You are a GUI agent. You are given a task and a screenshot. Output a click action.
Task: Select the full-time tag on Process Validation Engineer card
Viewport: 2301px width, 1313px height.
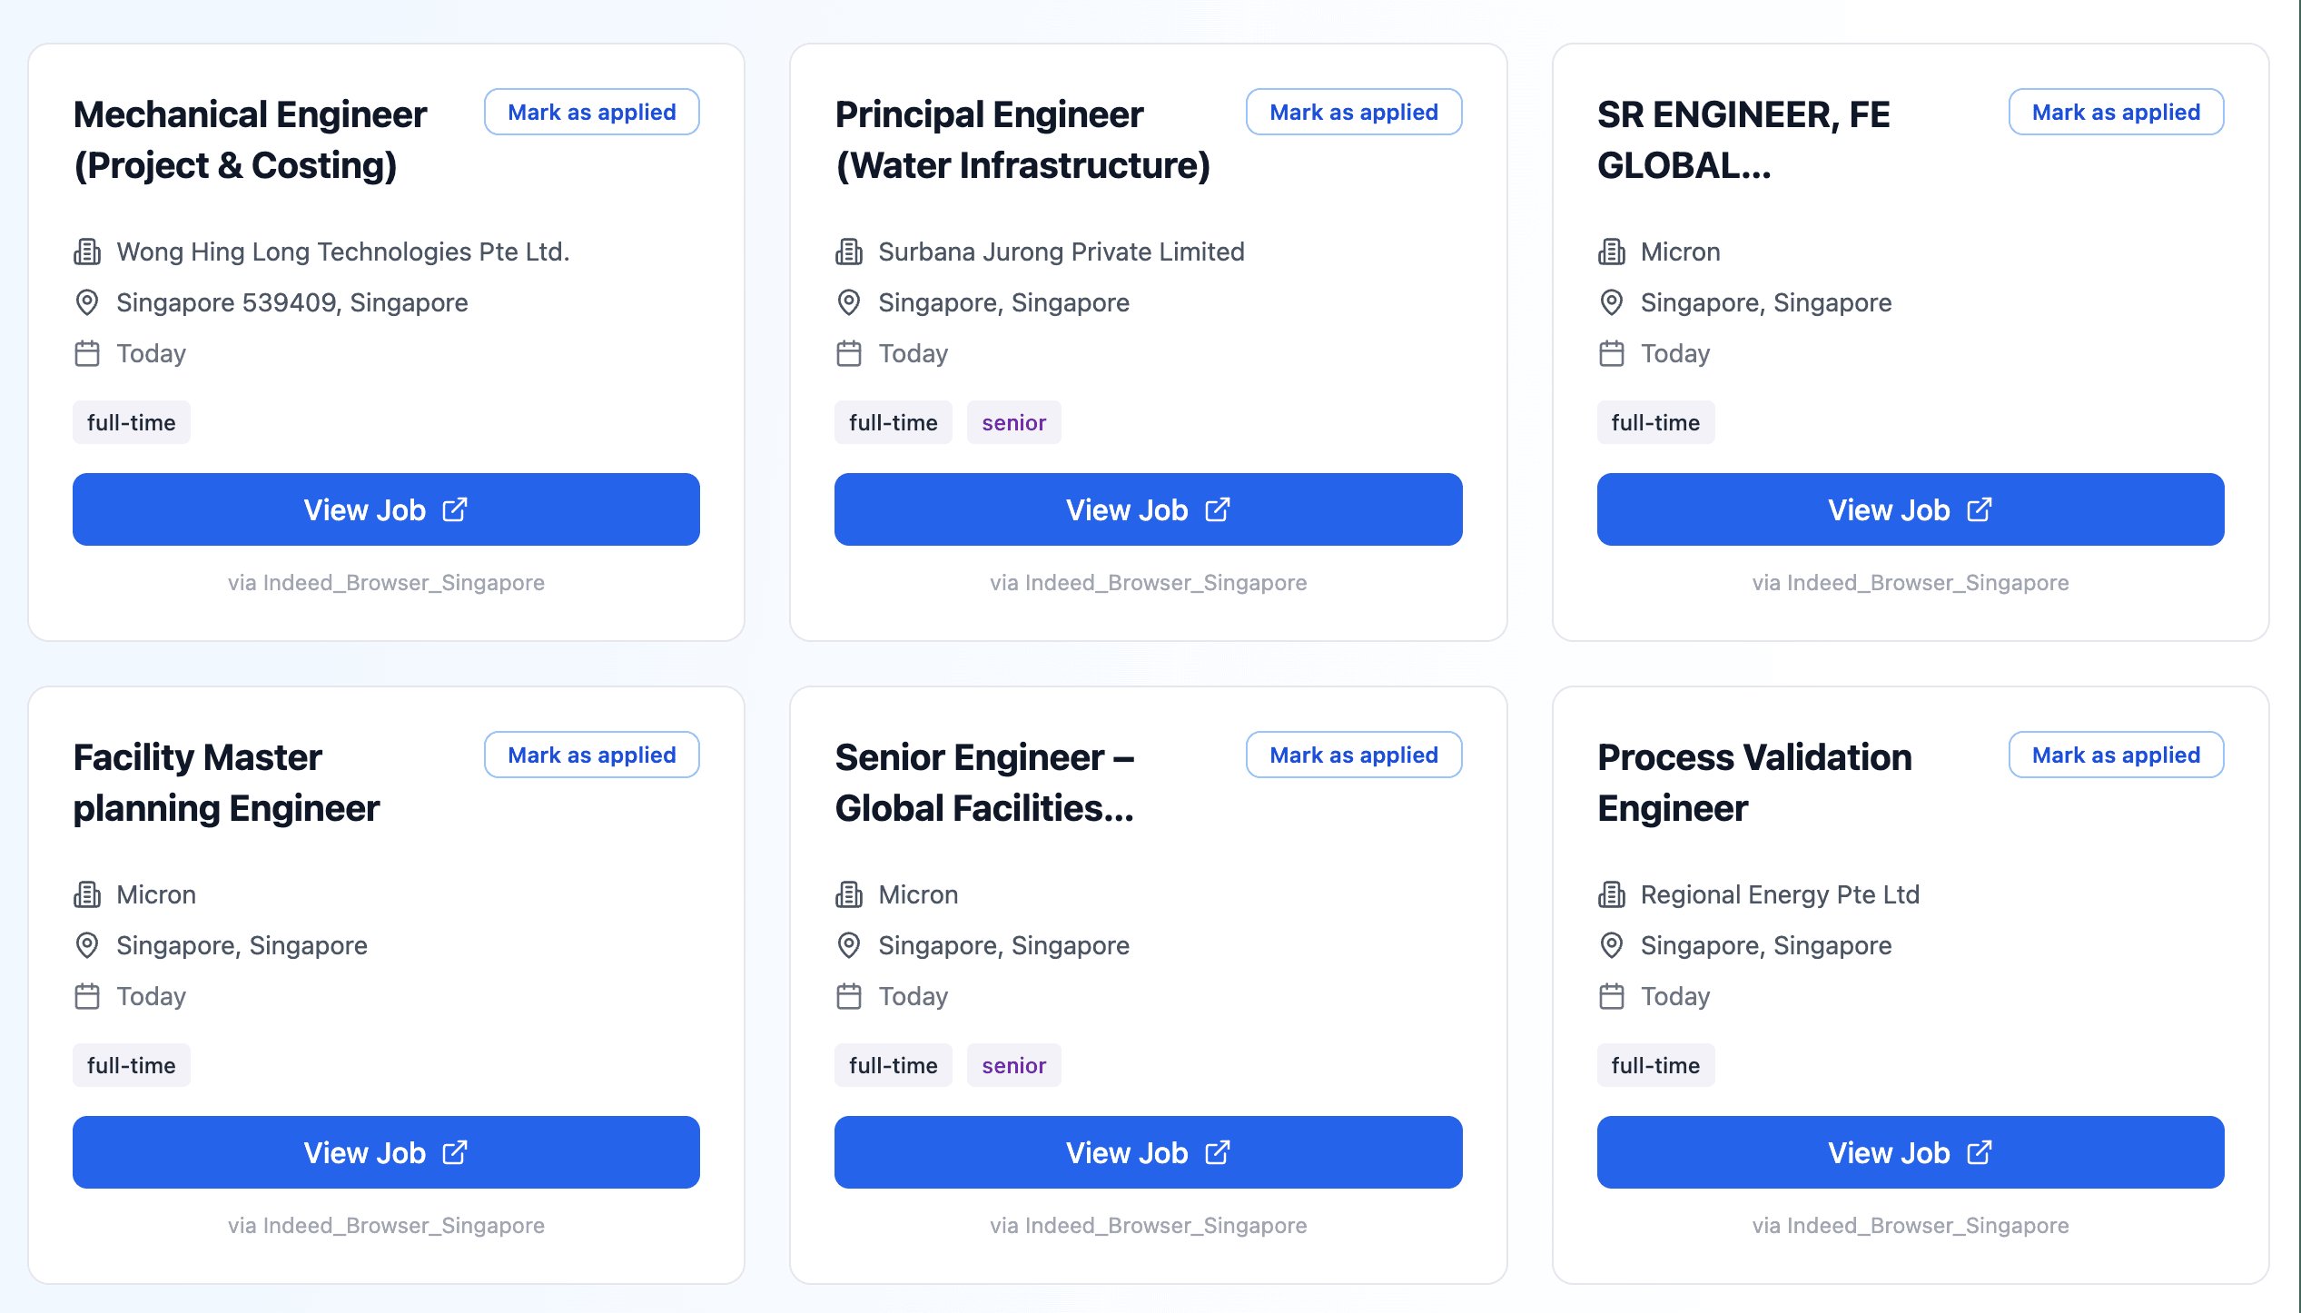click(1655, 1065)
